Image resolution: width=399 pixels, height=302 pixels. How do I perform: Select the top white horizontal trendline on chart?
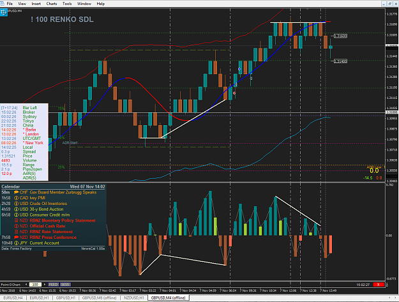point(297,22)
